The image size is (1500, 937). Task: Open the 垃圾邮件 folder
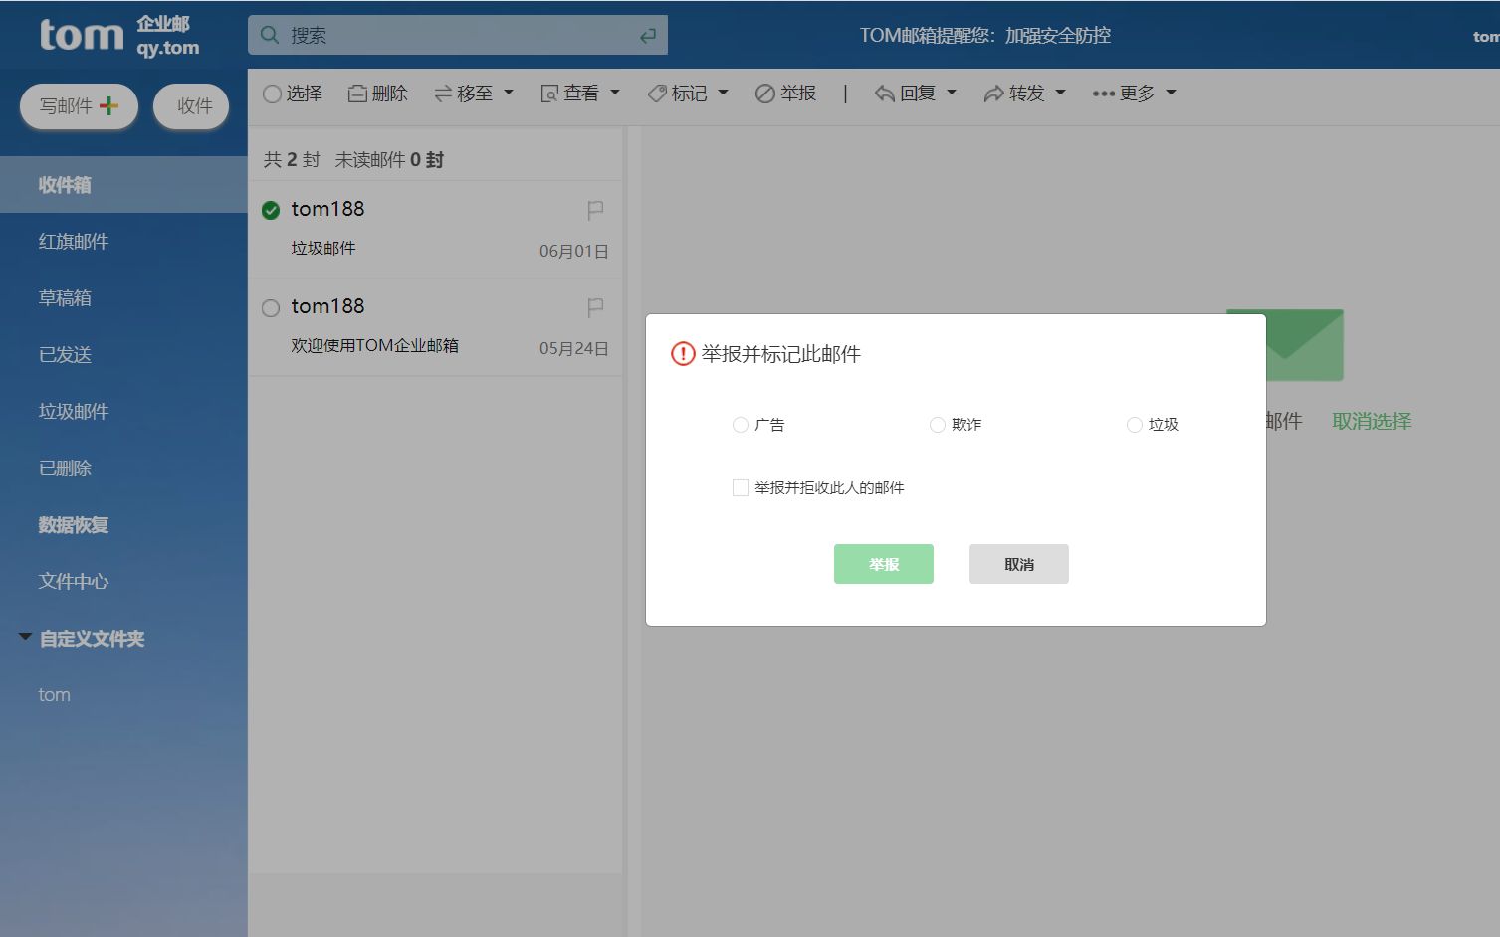pyautogui.click(x=72, y=411)
